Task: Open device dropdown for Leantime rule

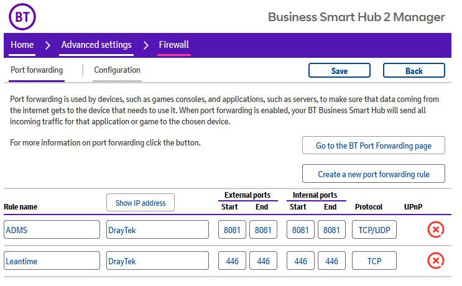Action: 157,261
